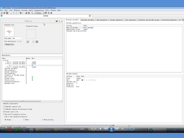
Task: Click the orange close icon on submodel tab
Action: coord(90,16)
